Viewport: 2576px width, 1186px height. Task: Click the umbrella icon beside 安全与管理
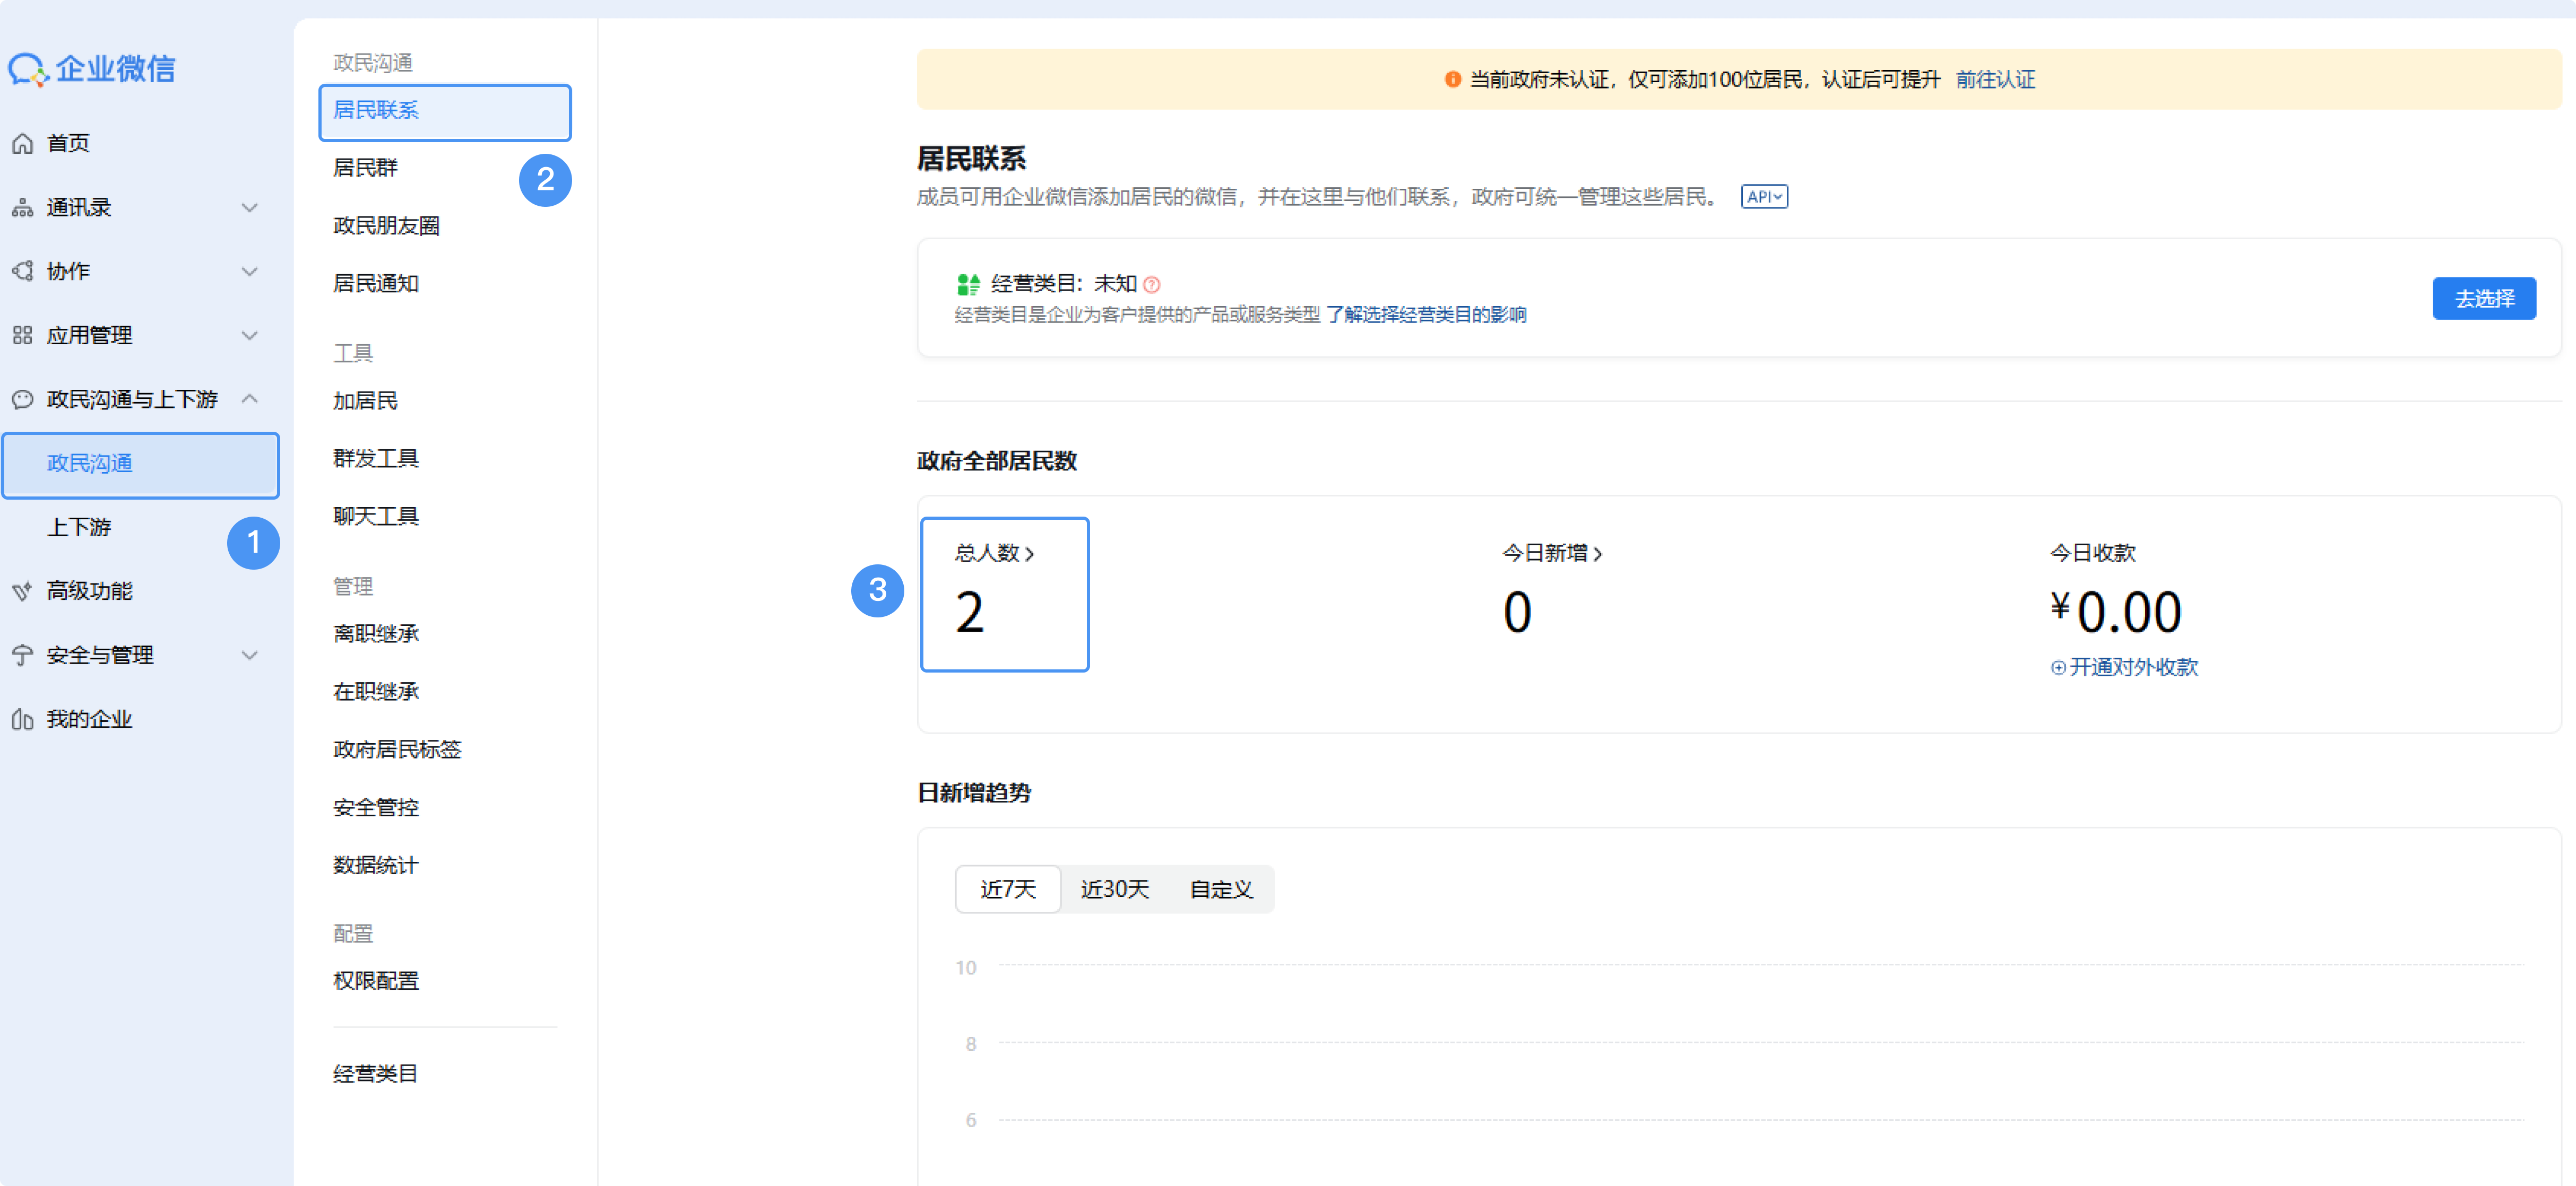click(22, 656)
